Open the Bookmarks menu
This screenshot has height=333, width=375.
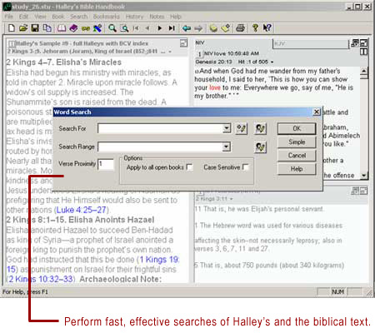pos(107,17)
